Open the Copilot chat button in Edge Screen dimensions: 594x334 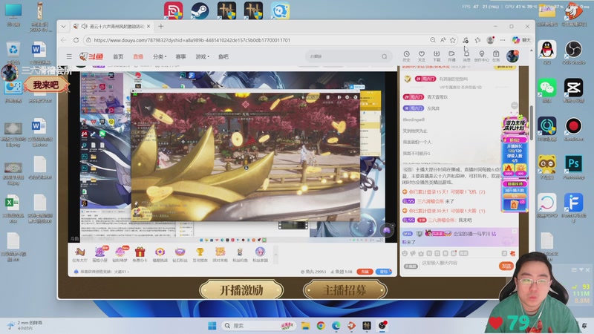[521, 40]
